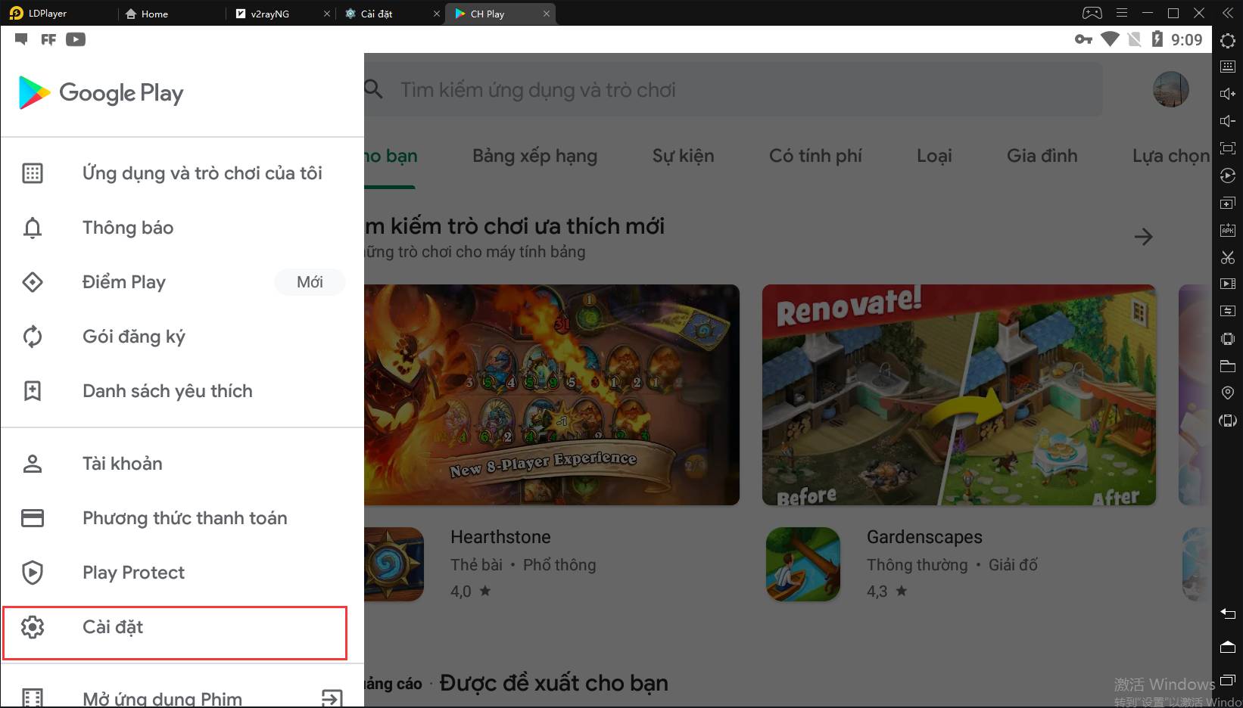
Task: Open Gardenscapes Renovate banner image
Action: tap(958, 395)
